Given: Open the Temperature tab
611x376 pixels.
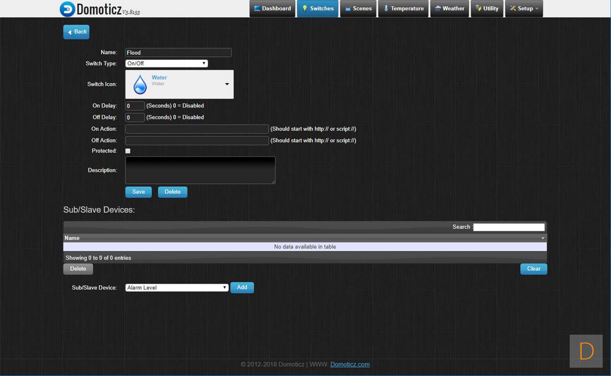Looking at the screenshot, I should 403,8.
